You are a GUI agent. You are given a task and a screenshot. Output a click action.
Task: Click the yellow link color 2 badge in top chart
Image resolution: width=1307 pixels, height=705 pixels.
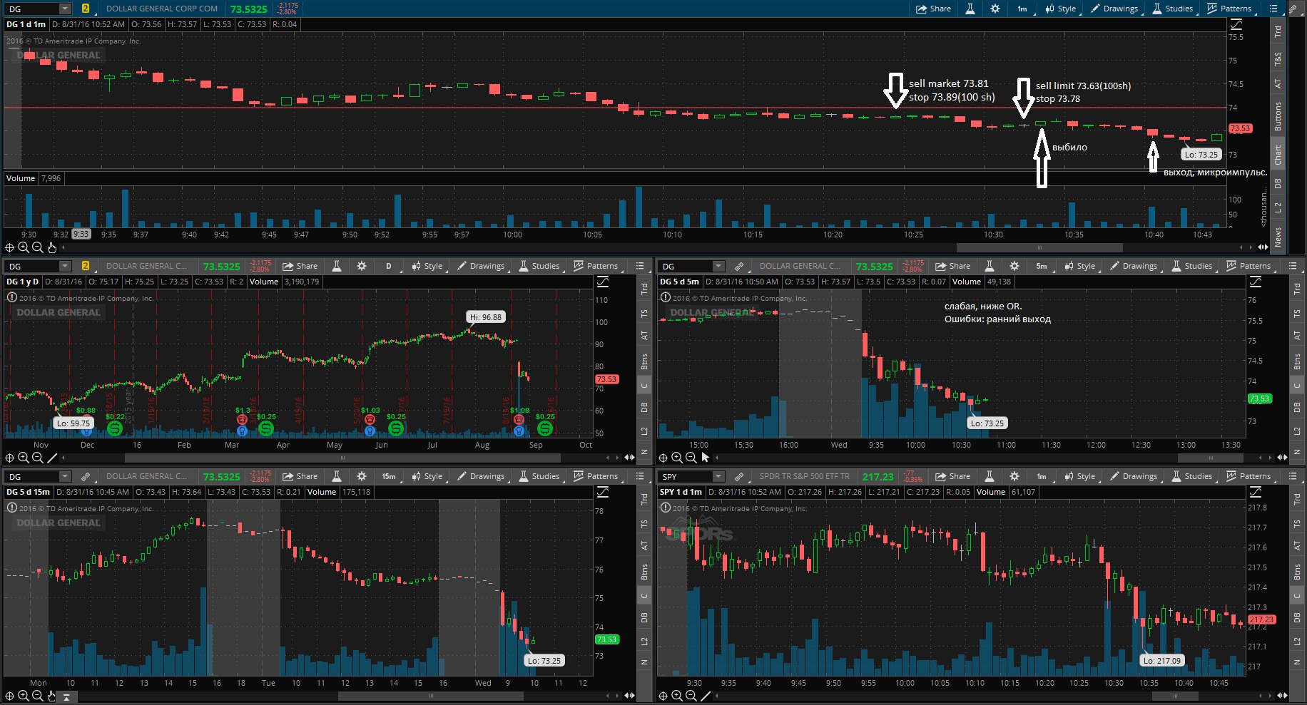pyautogui.click(x=86, y=9)
